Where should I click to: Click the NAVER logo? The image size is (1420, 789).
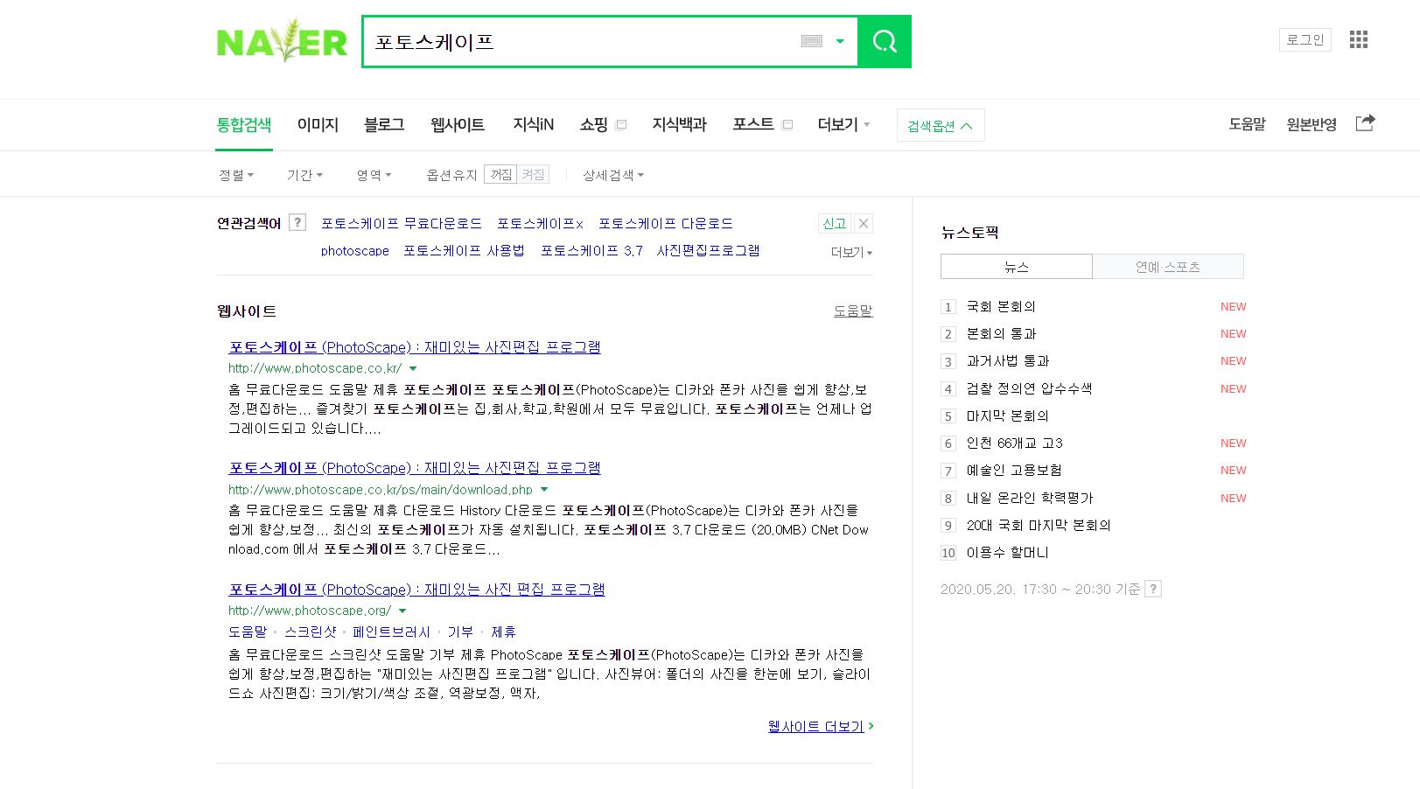(282, 41)
